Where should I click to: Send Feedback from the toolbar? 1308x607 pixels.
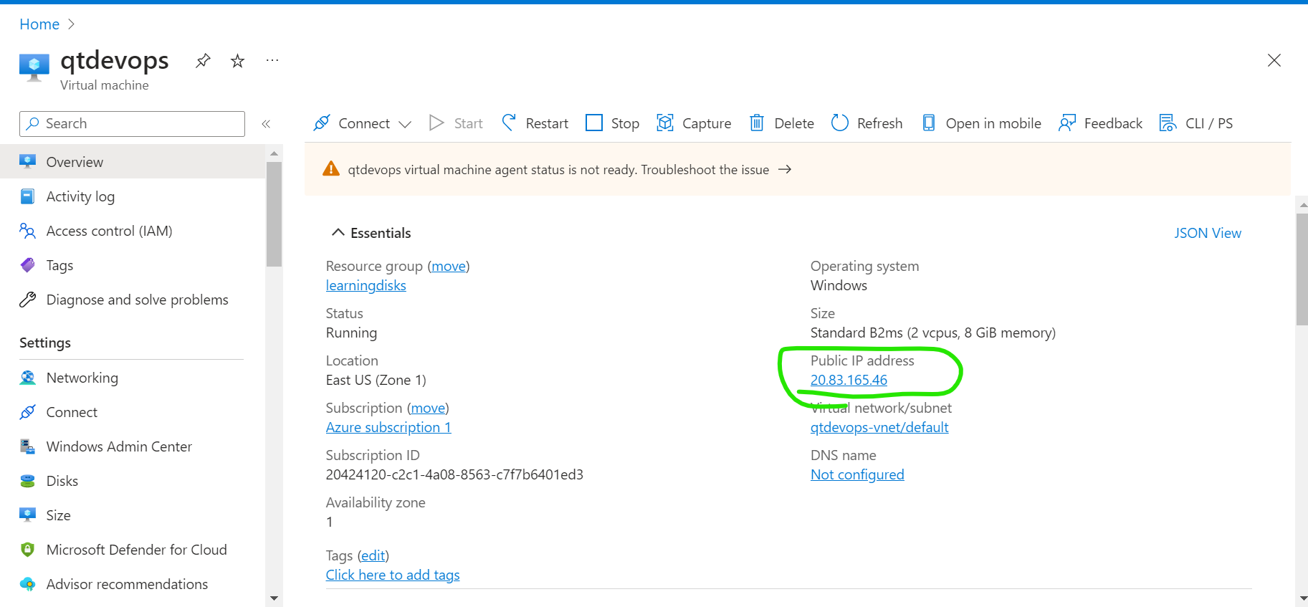point(1100,123)
